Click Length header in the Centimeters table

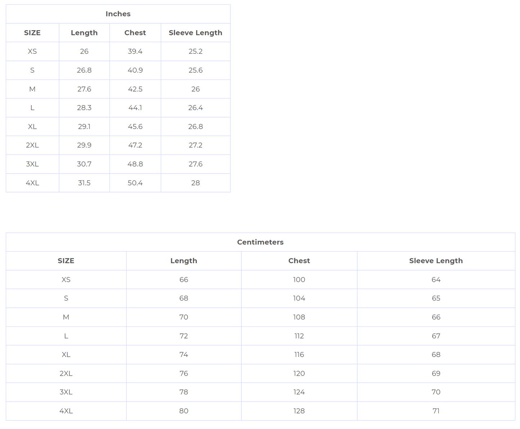(x=184, y=261)
